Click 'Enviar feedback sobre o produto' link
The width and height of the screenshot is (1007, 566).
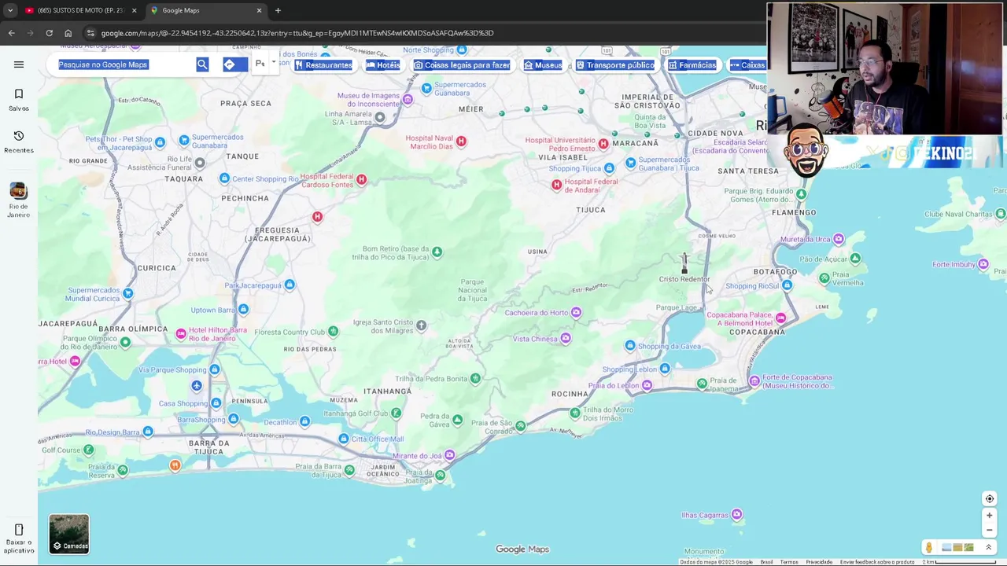point(877,562)
